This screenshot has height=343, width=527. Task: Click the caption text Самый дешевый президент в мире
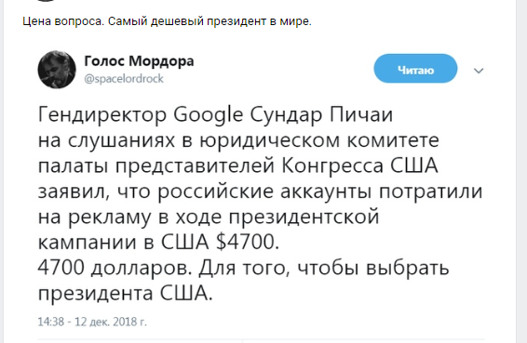(x=209, y=21)
